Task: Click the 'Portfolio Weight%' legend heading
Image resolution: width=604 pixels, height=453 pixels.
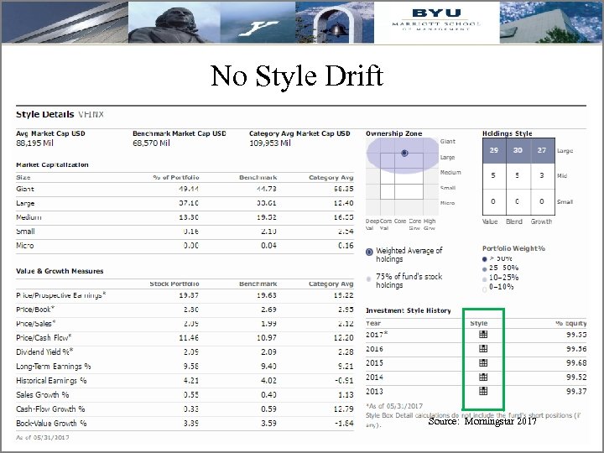Action: click(514, 248)
